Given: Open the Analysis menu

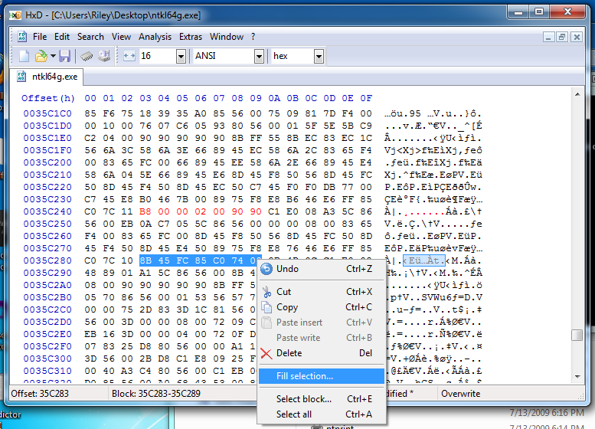Looking at the screenshot, I should pyautogui.click(x=155, y=37).
